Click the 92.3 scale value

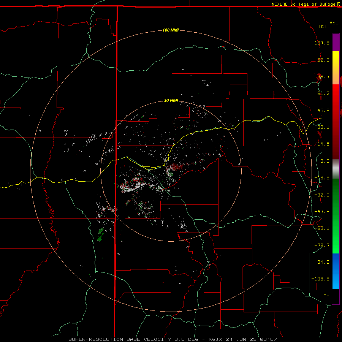pos(323,60)
